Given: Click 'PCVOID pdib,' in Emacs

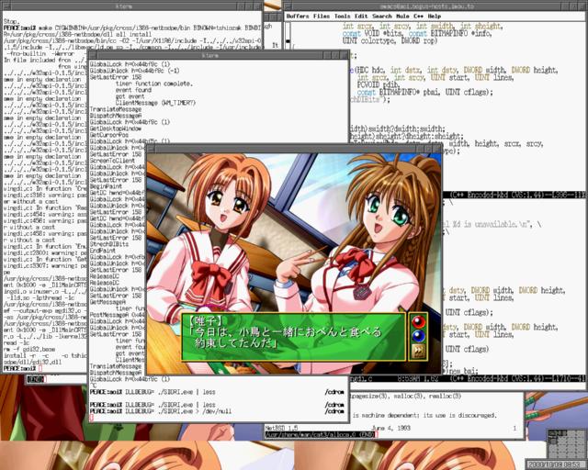Looking at the screenshot, I should (379, 84).
